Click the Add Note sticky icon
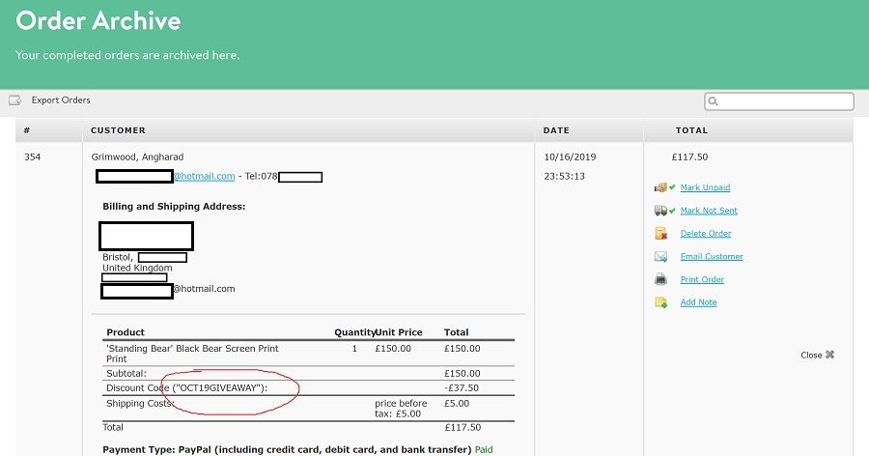The width and height of the screenshot is (869, 456). [x=660, y=302]
